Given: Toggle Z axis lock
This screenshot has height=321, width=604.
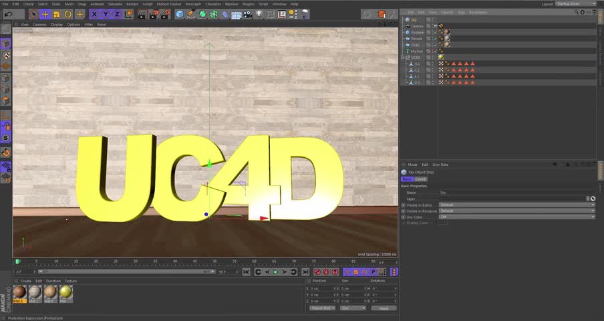Looking at the screenshot, I should click(117, 15).
